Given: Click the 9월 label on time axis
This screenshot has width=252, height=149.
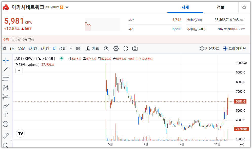Looking at the screenshot, I should coord(182,144).
